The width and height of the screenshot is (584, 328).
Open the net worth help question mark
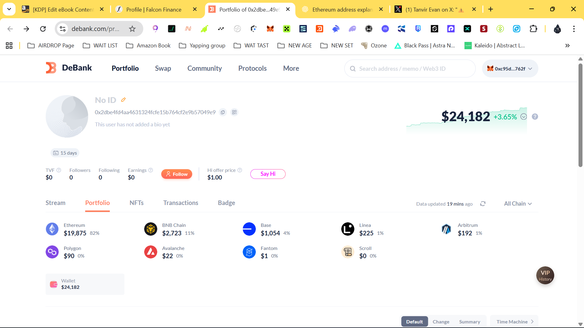pyautogui.click(x=535, y=117)
